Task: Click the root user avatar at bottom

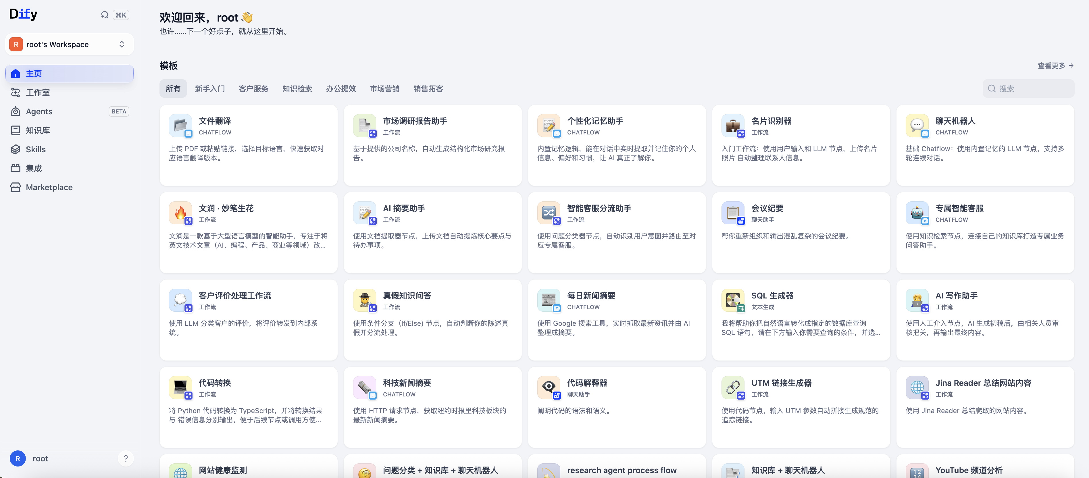Action: (18, 458)
